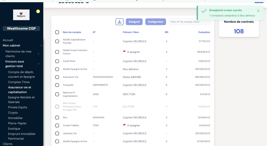Open Clients in the sidebar

7,144
